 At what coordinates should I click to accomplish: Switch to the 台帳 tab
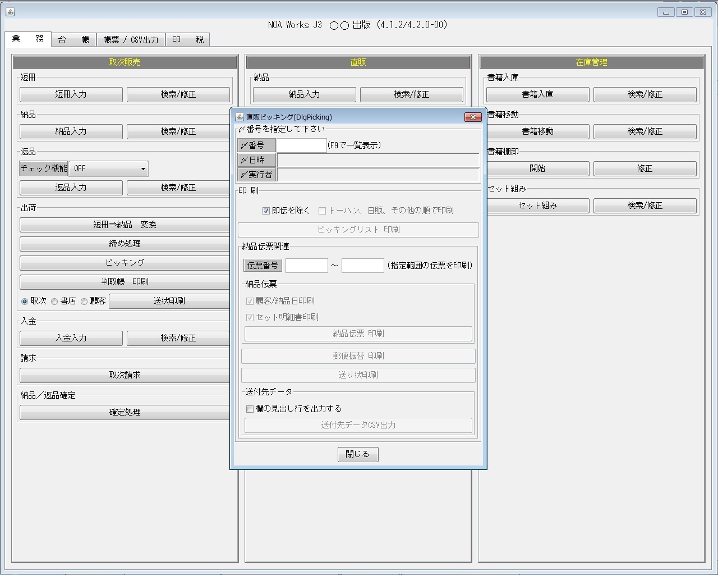tap(73, 40)
